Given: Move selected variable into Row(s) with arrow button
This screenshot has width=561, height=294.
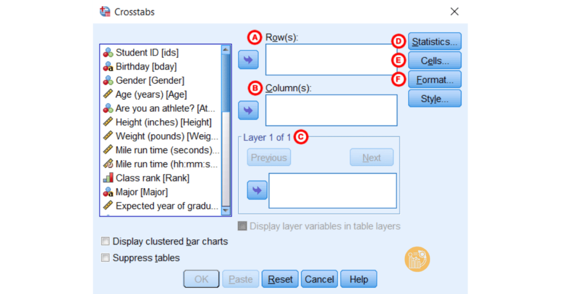Looking at the screenshot, I should point(248,60).
